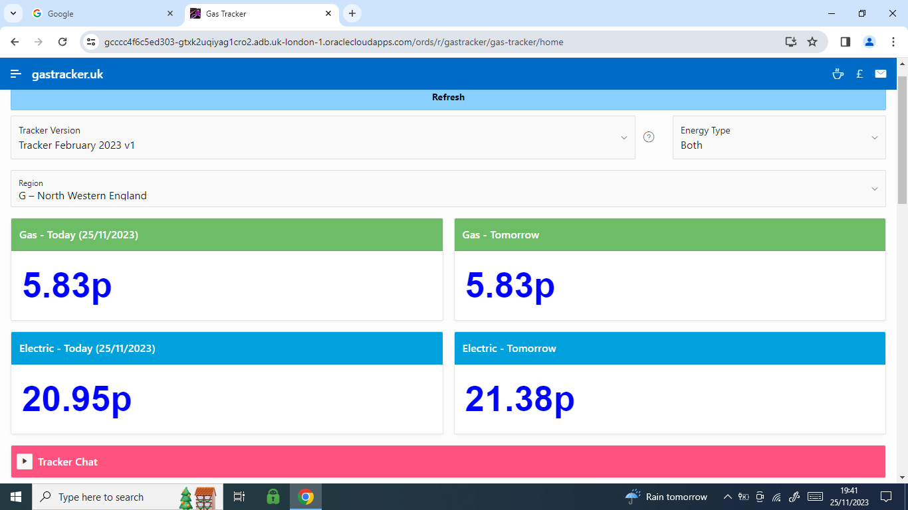This screenshot has width=908, height=510.
Task: Click the Gas Tomorrow 5.83p price
Action: [510, 286]
